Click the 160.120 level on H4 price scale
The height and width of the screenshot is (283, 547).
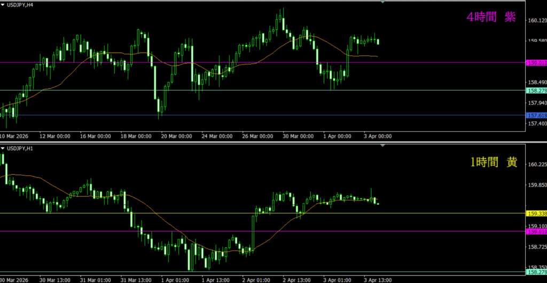tap(536, 21)
